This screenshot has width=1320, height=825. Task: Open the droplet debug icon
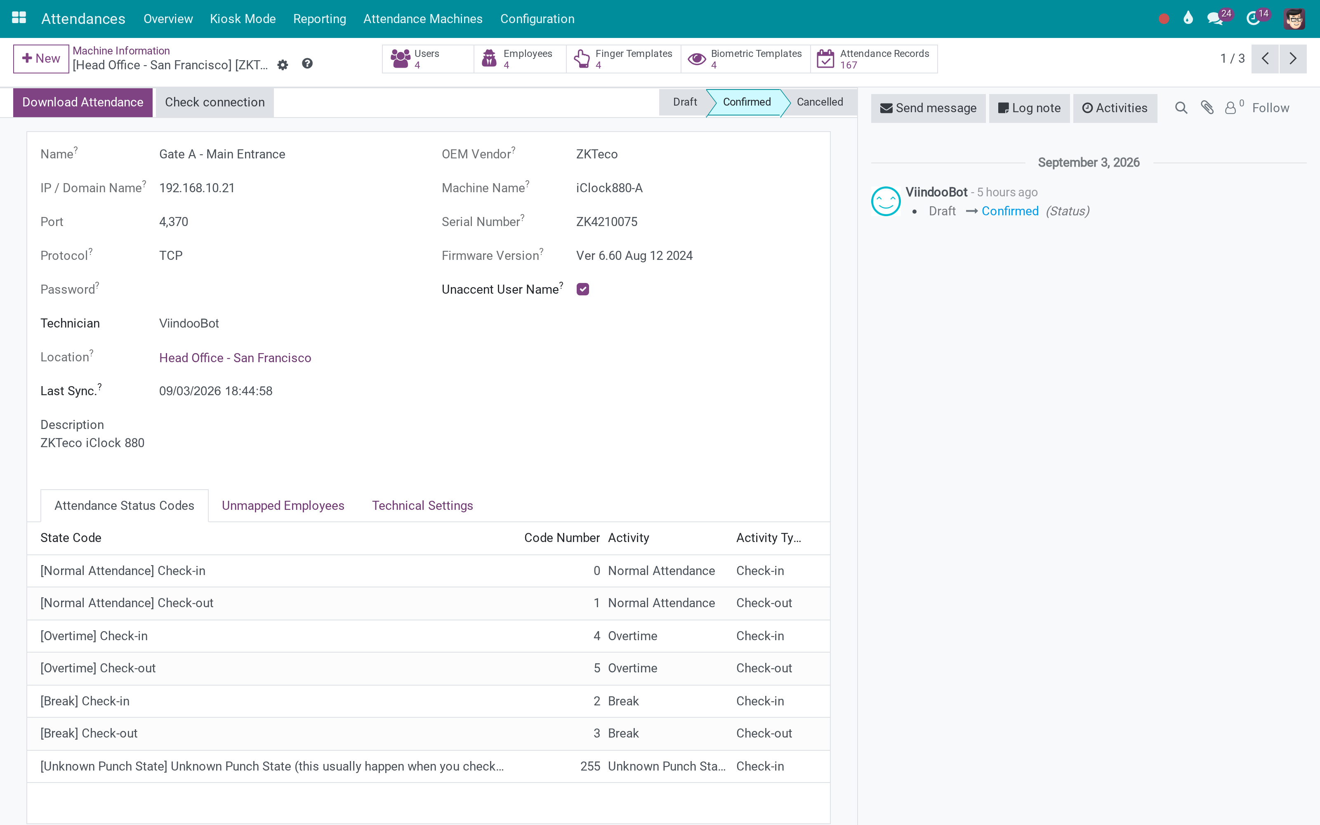[x=1188, y=18]
